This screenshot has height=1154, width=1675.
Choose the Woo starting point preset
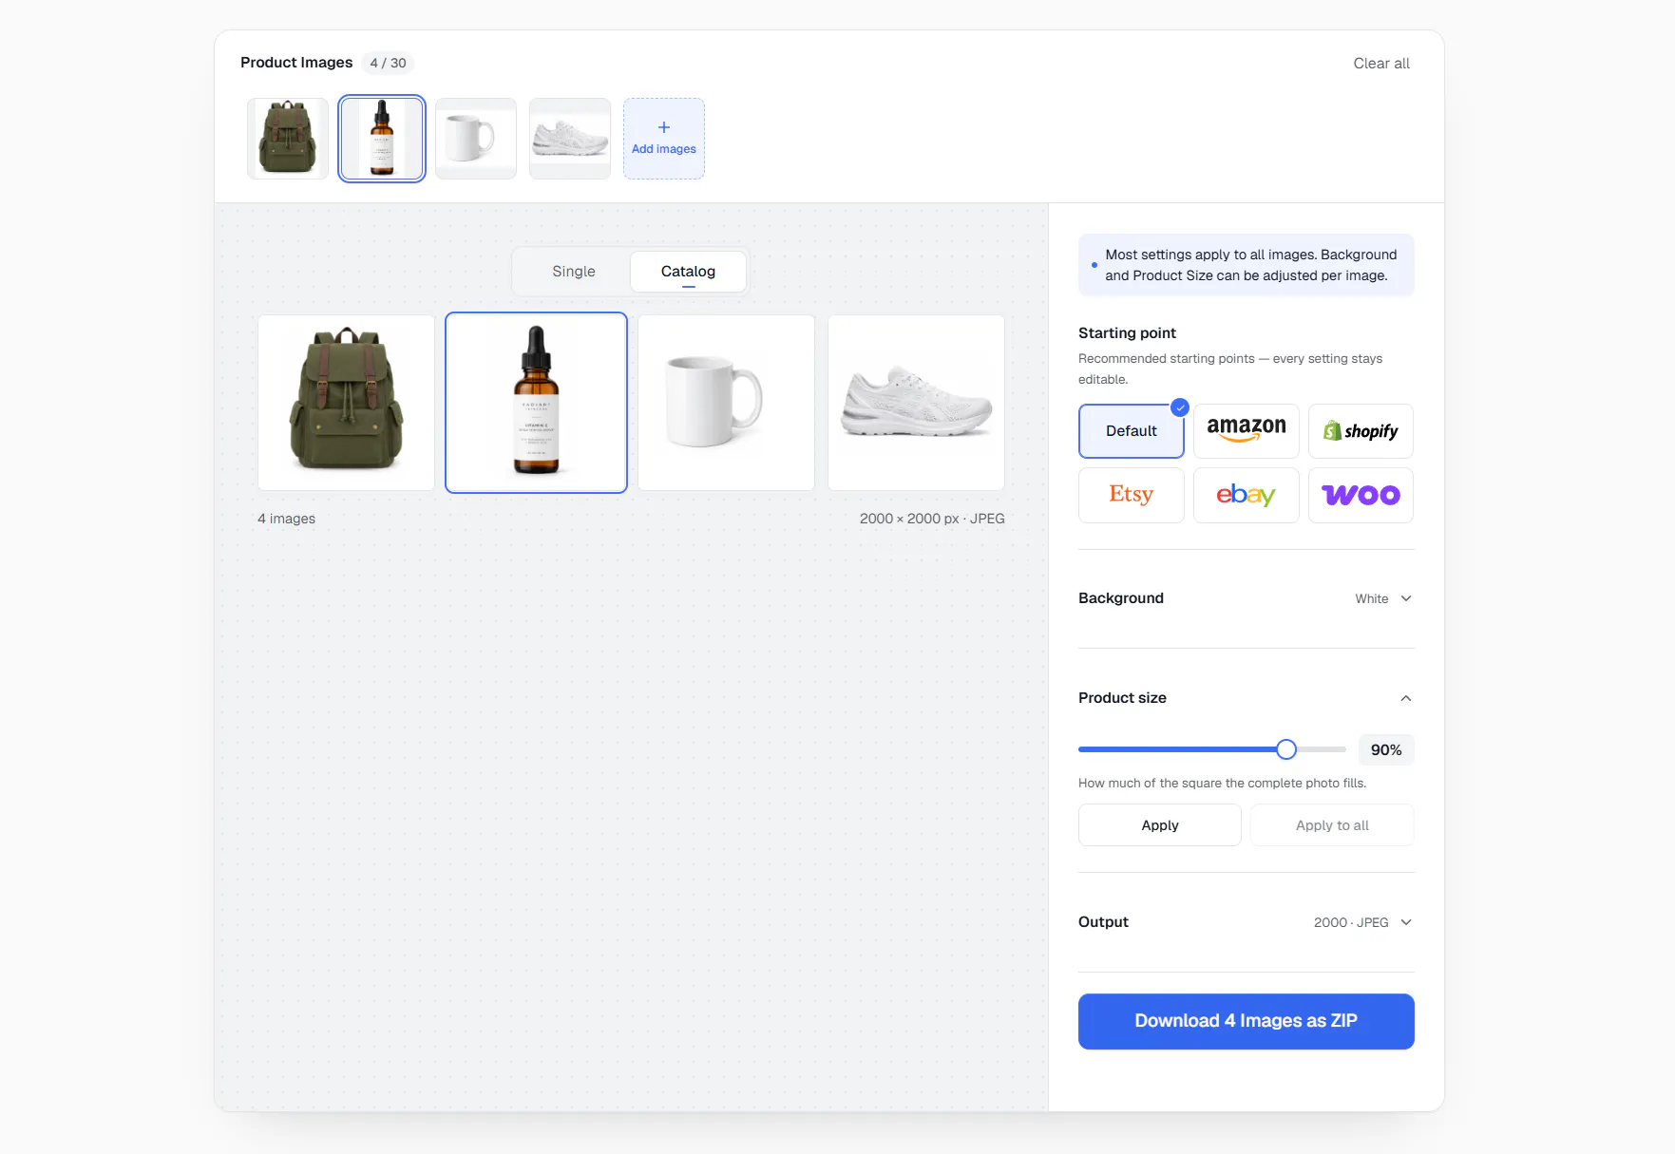[x=1361, y=495]
